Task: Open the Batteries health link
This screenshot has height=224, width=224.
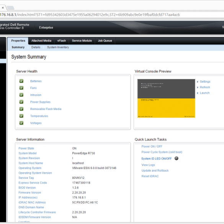Action: click(36, 81)
